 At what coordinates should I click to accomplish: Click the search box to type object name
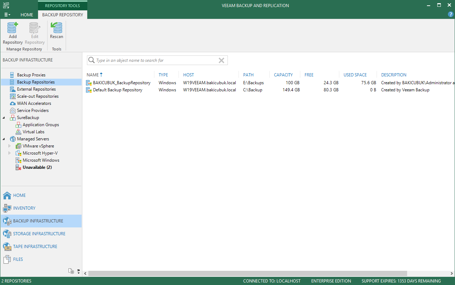click(x=157, y=60)
